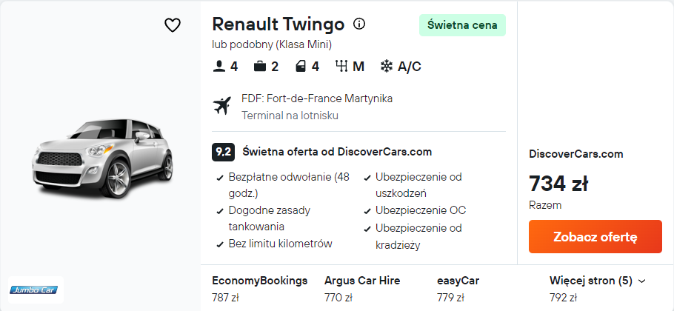
Task: Select EconomyBookings 787 zł offer
Action: coord(259,289)
